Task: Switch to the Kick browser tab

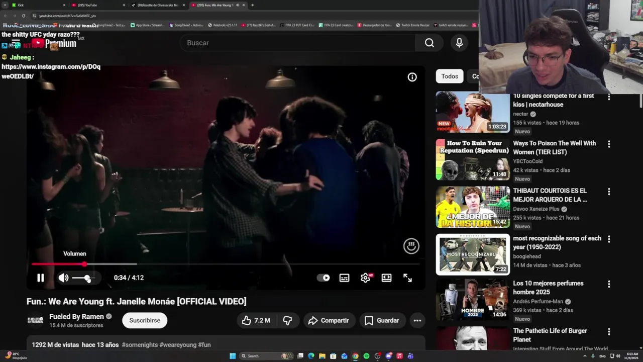Action: click(x=39, y=5)
